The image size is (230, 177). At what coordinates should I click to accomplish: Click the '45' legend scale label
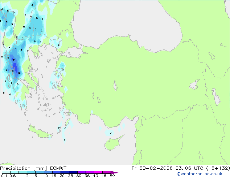[x=104, y=176]
